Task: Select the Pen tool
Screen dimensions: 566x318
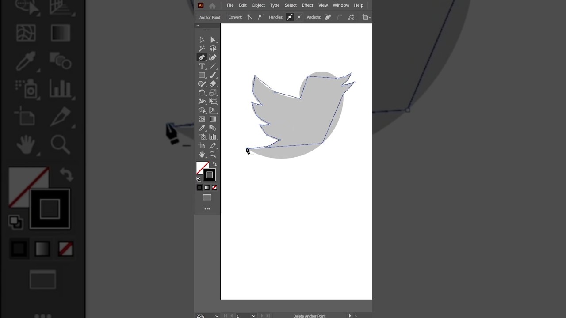Action: [x=202, y=57]
